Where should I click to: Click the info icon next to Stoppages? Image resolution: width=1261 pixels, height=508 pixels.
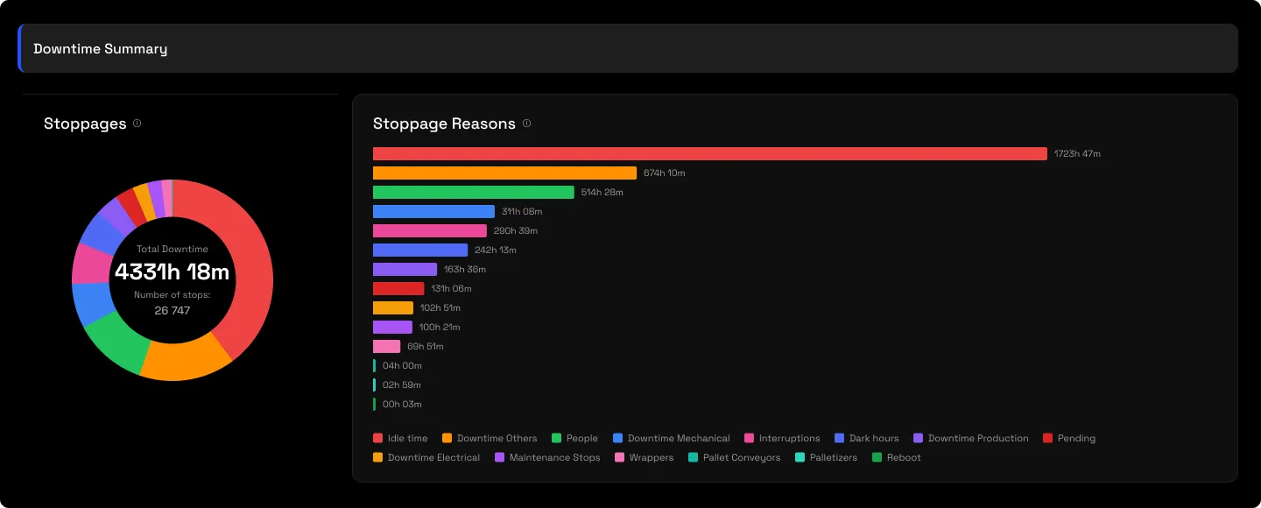click(x=137, y=123)
